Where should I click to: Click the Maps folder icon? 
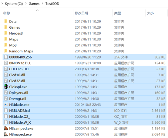(x=6, y=39)
